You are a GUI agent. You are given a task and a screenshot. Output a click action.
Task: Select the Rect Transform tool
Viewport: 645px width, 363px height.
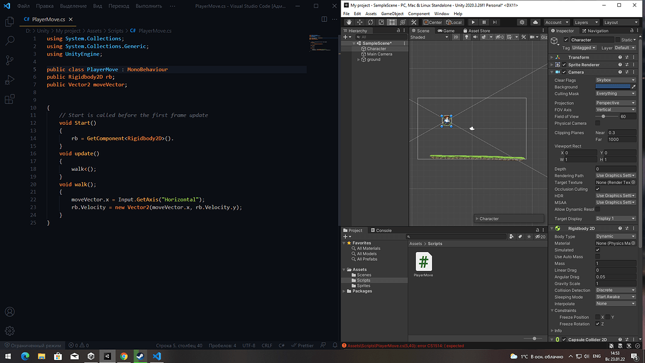pyautogui.click(x=392, y=21)
